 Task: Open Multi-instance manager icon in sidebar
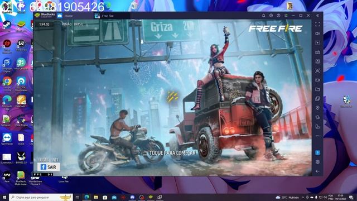pyautogui.click(x=317, y=99)
